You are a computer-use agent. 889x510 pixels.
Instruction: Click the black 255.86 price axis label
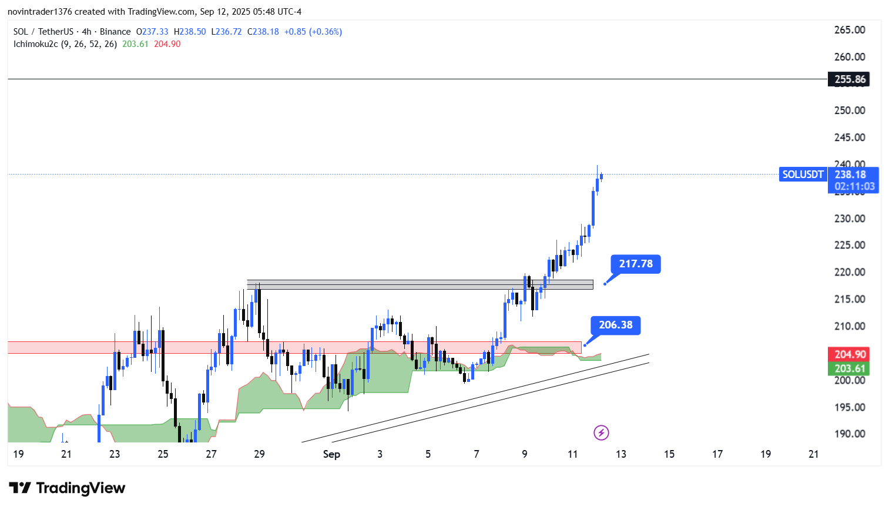849,79
